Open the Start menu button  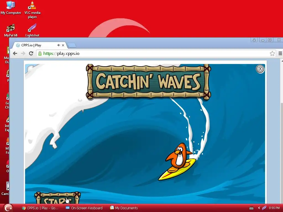(x=8, y=208)
